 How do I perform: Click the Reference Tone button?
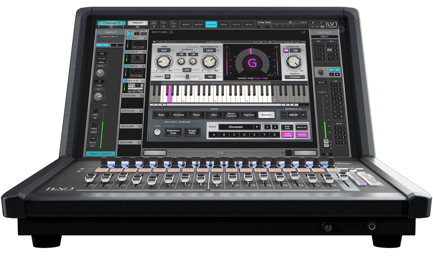click(x=173, y=132)
